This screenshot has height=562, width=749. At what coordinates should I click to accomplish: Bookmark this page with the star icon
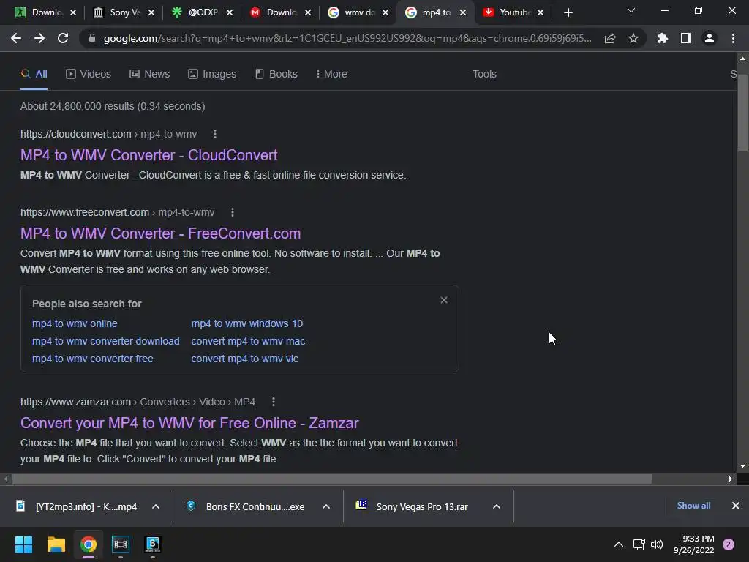pyautogui.click(x=633, y=38)
